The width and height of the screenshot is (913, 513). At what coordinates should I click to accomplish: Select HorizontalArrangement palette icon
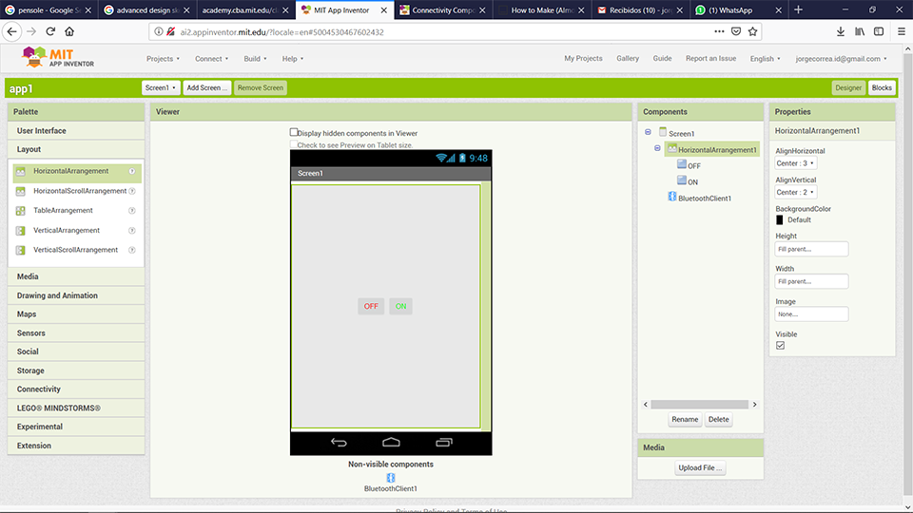click(x=20, y=172)
